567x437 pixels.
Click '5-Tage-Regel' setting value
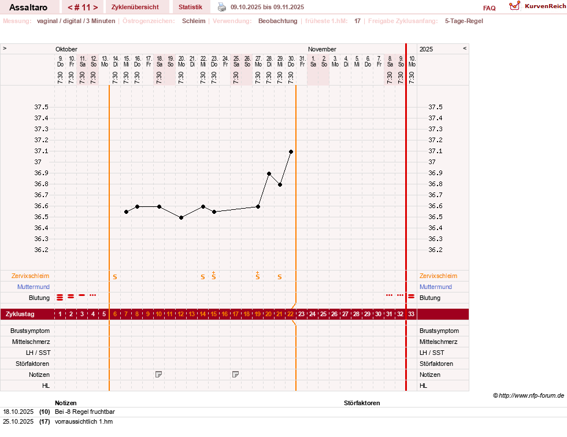pyautogui.click(x=464, y=21)
